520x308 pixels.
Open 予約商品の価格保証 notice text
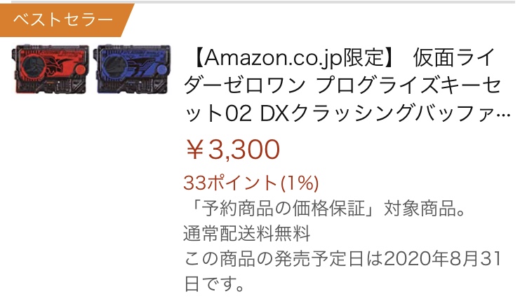pos(284,209)
